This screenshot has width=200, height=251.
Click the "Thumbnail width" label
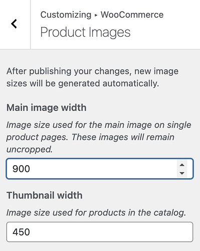click(45, 195)
